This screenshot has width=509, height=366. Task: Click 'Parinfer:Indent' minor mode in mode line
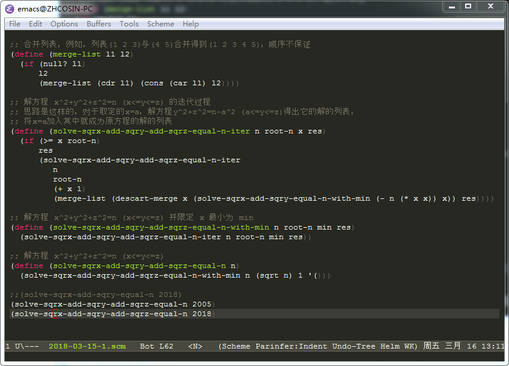(x=291, y=346)
